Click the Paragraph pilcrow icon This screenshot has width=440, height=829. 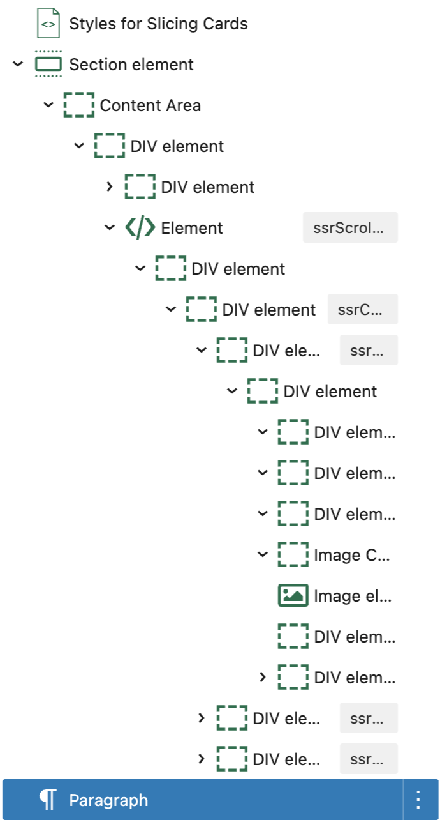pyautogui.click(x=48, y=800)
